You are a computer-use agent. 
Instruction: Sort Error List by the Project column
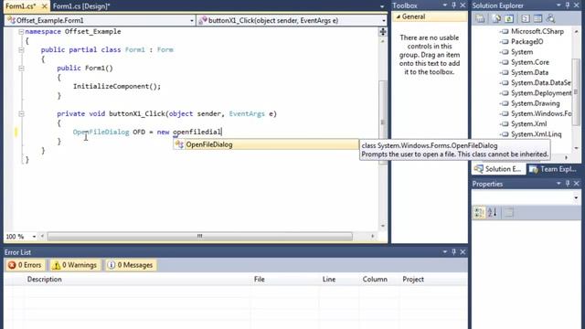pos(413,280)
